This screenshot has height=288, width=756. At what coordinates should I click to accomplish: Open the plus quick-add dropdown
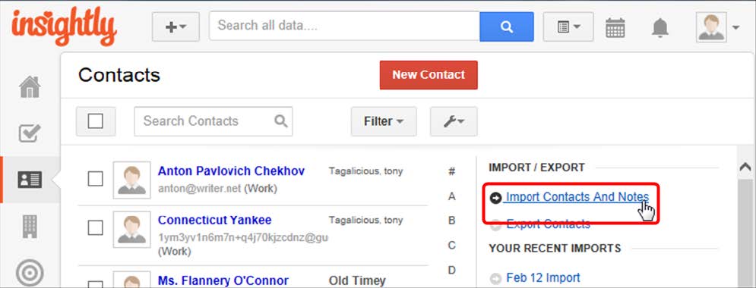[x=176, y=27]
